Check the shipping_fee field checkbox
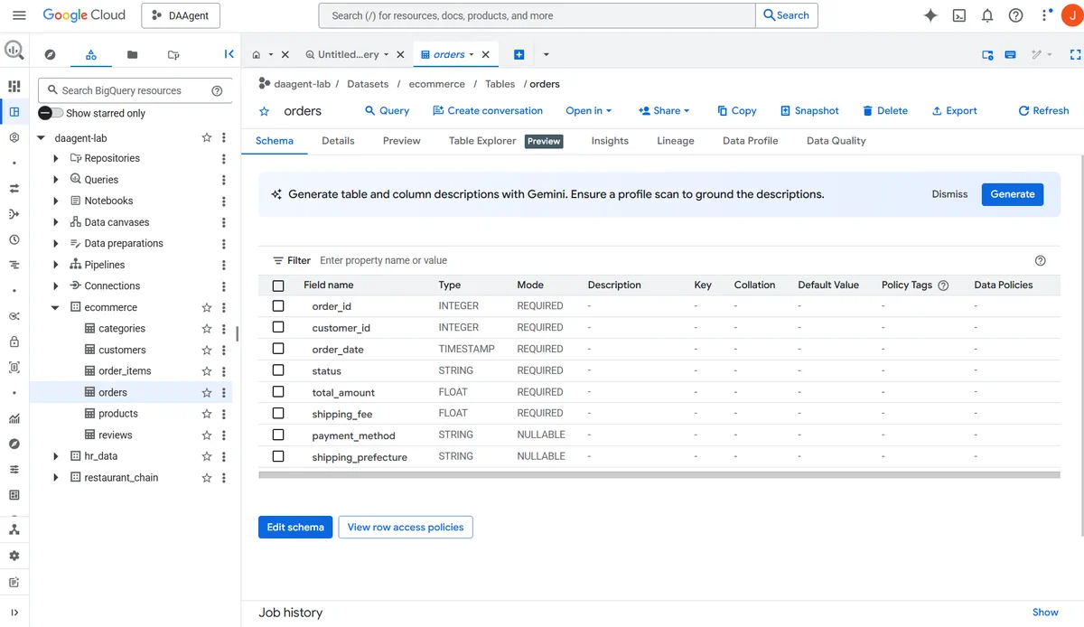 [278, 413]
